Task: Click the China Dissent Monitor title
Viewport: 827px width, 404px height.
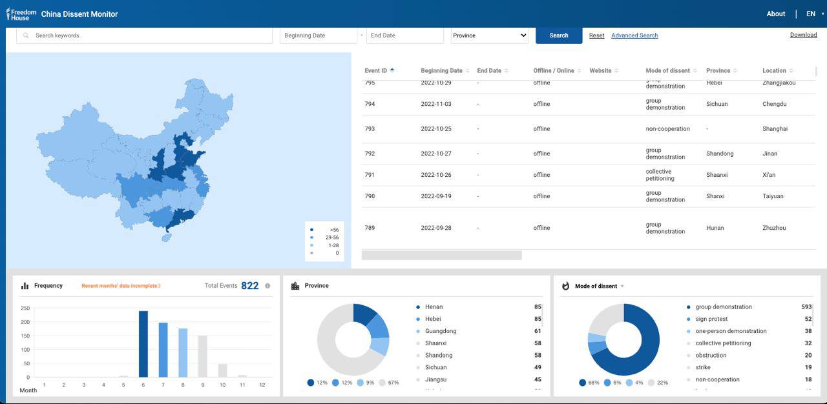Action: [x=79, y=14]
